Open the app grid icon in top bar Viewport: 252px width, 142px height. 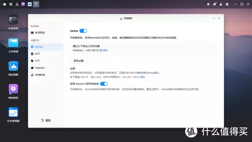click(x=11, y=4)
